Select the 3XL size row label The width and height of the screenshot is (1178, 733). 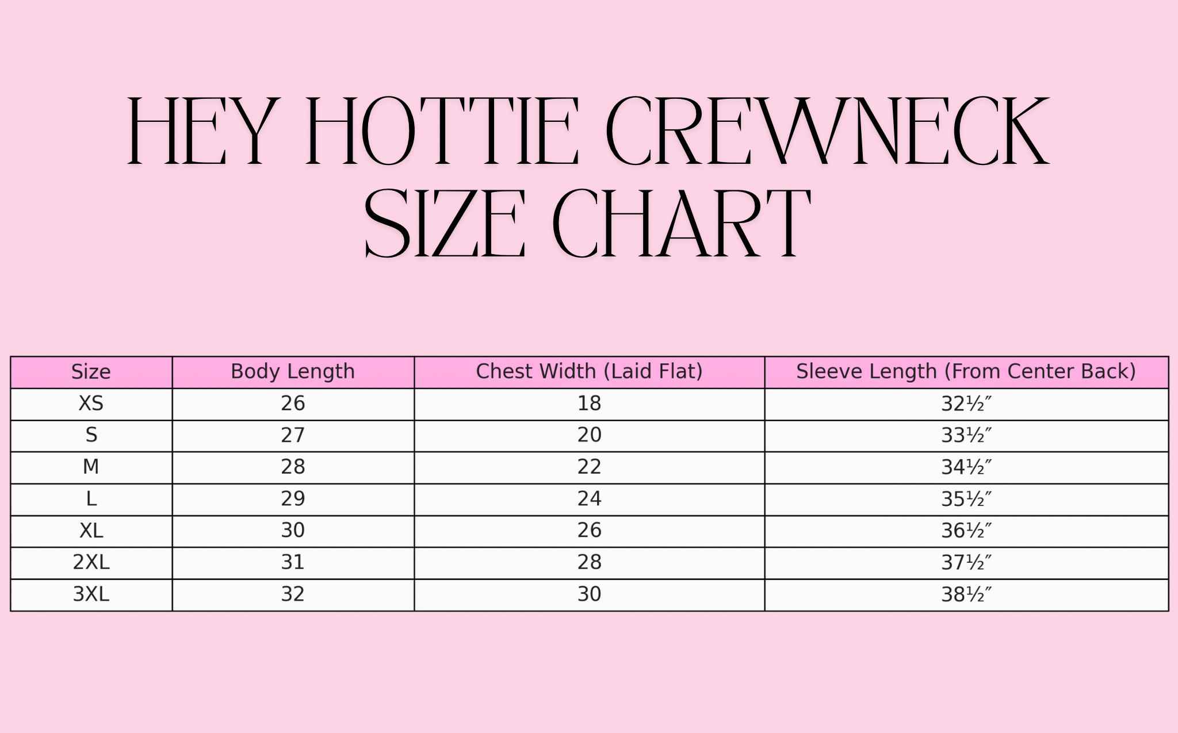[x=91, y=594]
